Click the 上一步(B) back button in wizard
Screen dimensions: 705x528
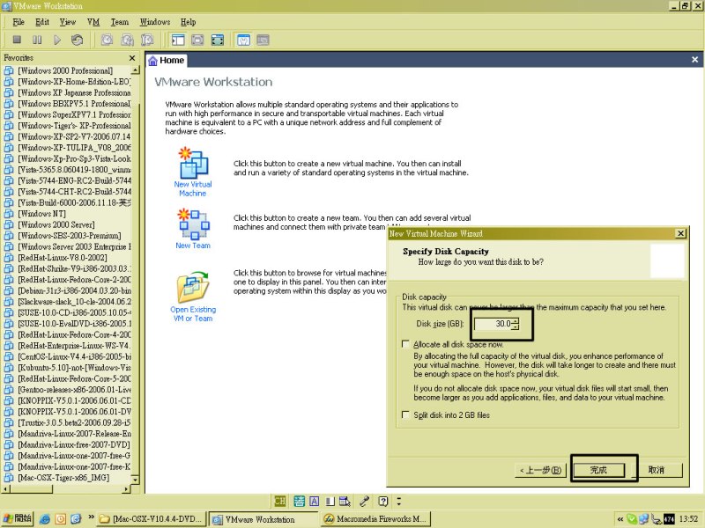coord(540,470)
